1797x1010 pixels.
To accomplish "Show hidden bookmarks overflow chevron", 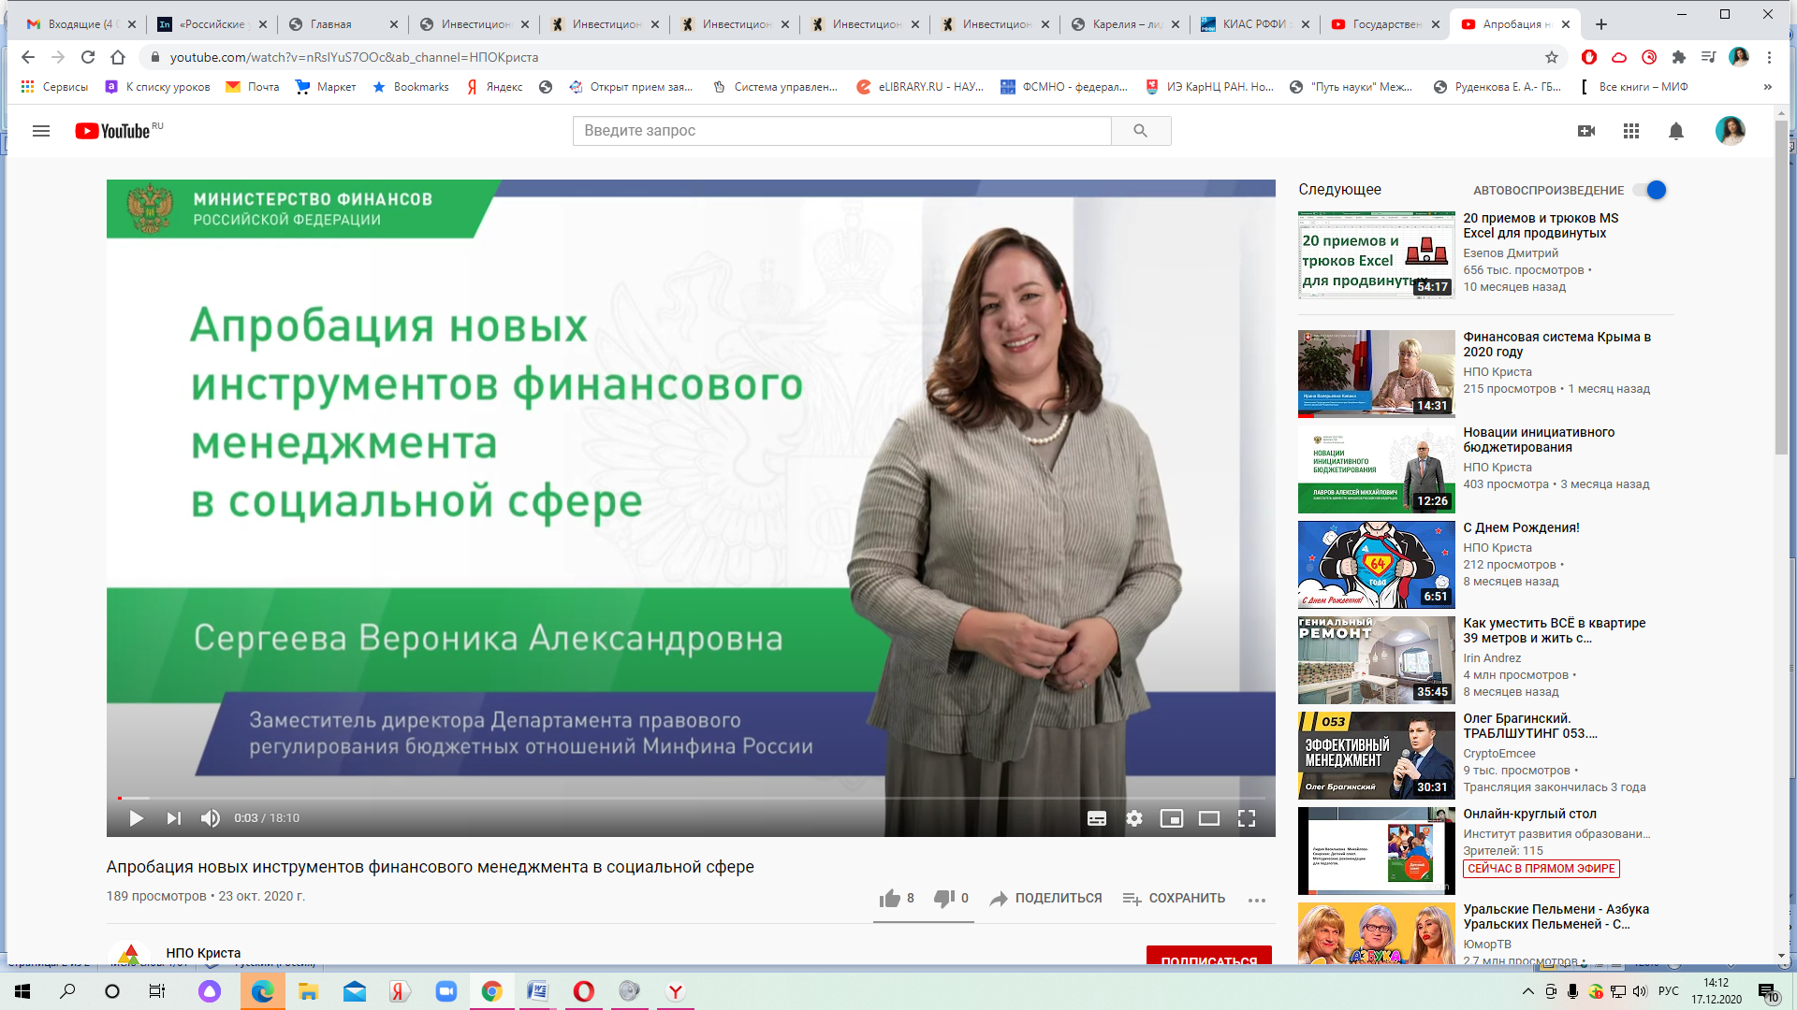I will [x=1768, y=87].
